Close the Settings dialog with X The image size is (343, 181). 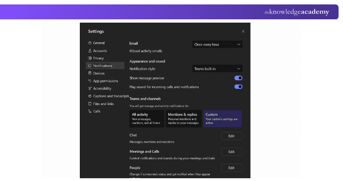click(243, 31)
